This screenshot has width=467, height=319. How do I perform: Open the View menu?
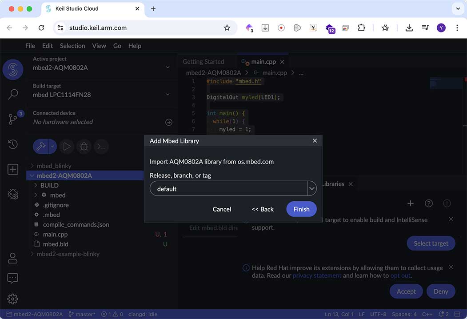click(x=99, y=46)
